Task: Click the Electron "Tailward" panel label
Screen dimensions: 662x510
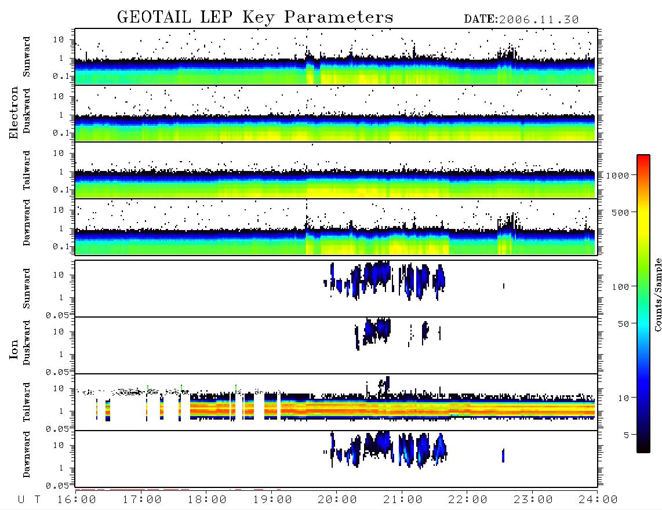Action: [27, 170]
